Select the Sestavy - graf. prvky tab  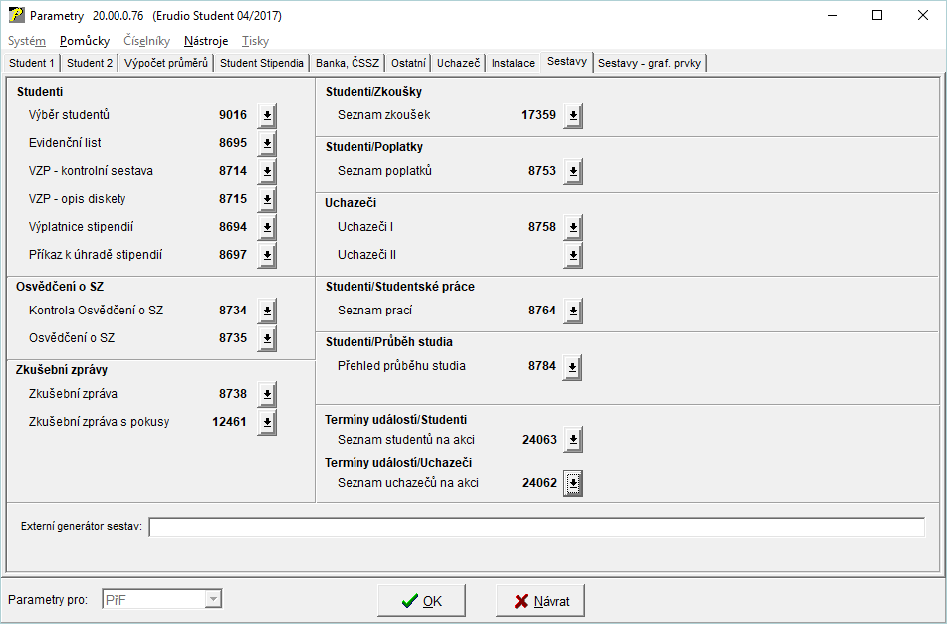tap(650, 63)
